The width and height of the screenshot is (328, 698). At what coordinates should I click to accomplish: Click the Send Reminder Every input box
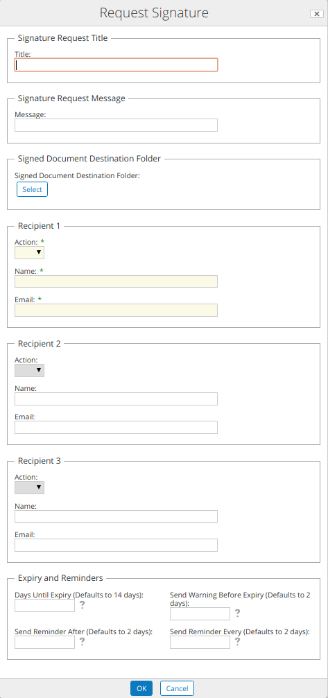[x=200, y=642]
